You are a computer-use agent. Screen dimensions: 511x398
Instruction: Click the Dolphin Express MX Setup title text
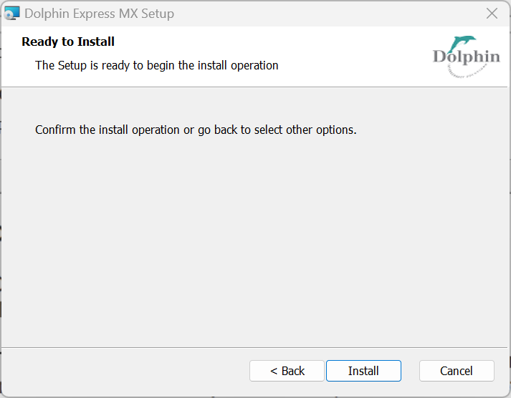click(x=100, y=14)
